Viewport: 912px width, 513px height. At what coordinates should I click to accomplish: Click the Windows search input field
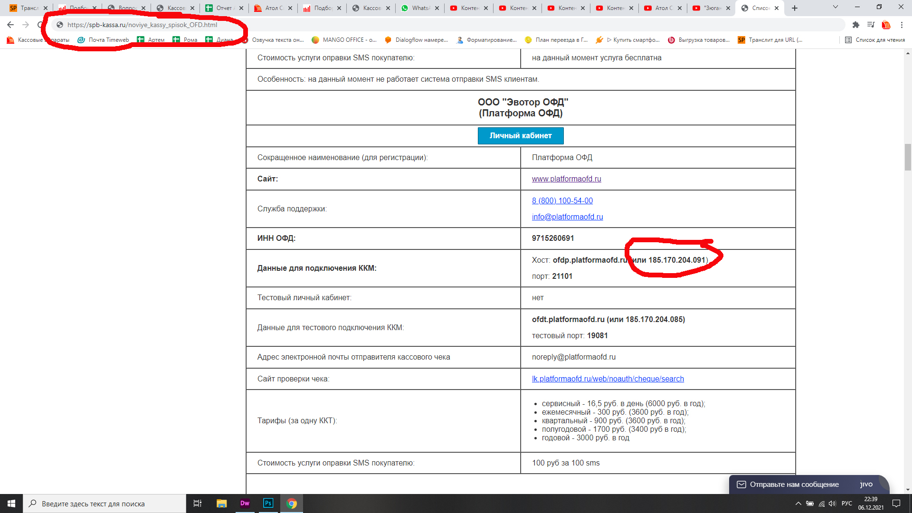pos(104,503)
